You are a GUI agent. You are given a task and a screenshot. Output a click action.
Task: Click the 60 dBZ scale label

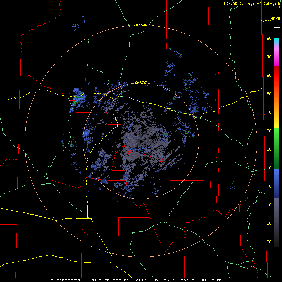tap(269, 75)
